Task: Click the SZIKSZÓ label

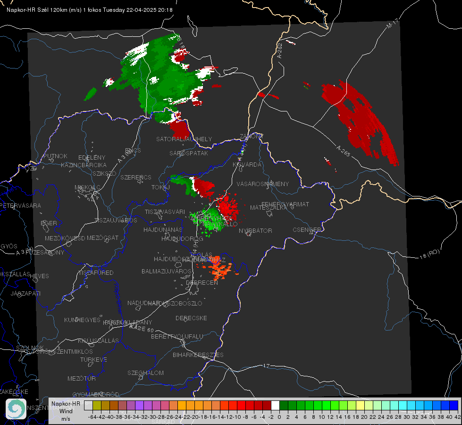Action: pos(104,173)
